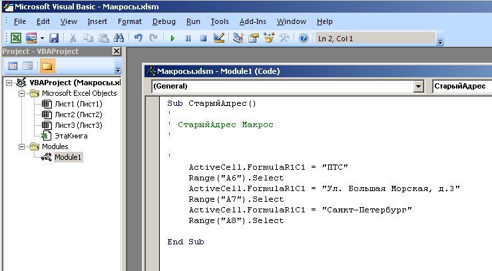492x271 pixels.
Task: Select Лист1 (Лист1) in project tree
Action: 78,104
